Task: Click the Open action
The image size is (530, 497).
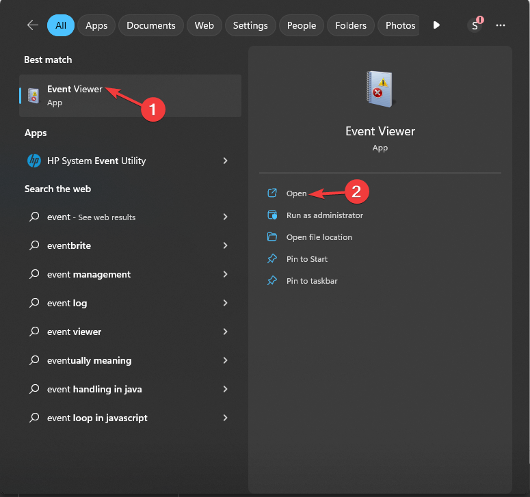Action: 296,193
